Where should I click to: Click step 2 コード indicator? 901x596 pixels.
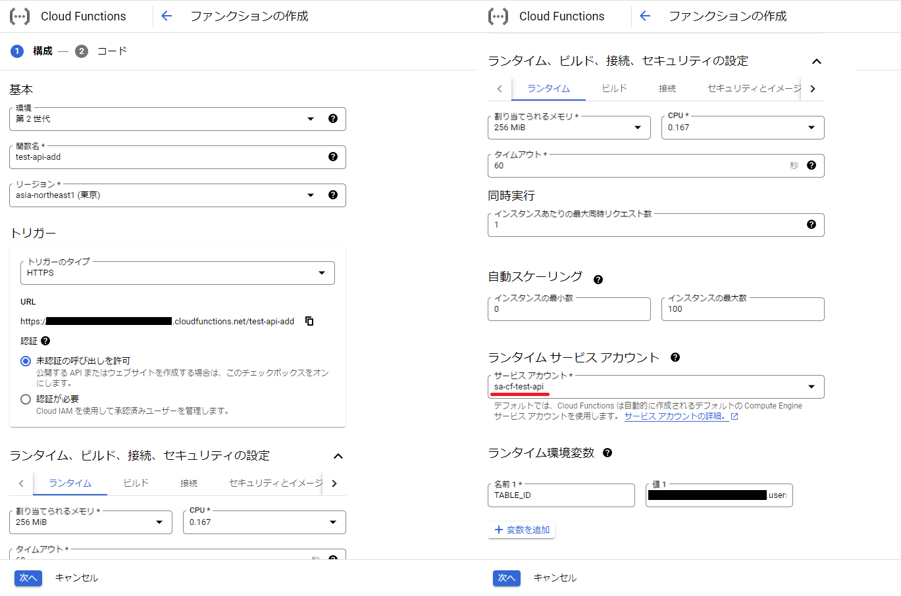(101, 51)
